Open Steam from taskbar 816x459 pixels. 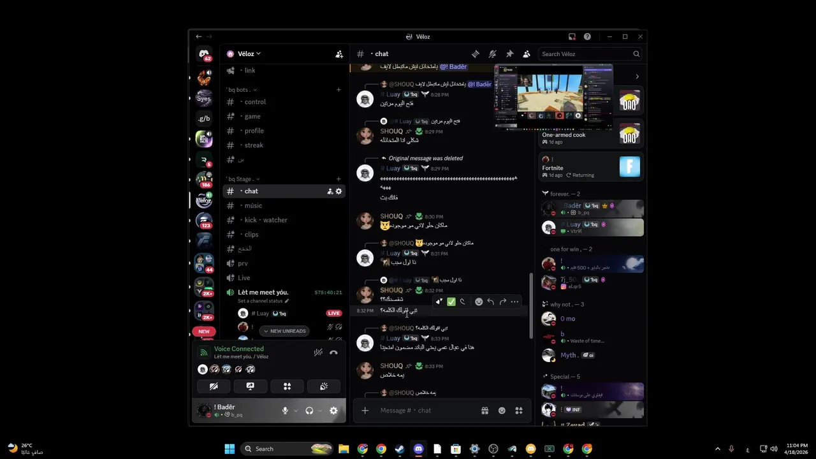pos(400,449)
